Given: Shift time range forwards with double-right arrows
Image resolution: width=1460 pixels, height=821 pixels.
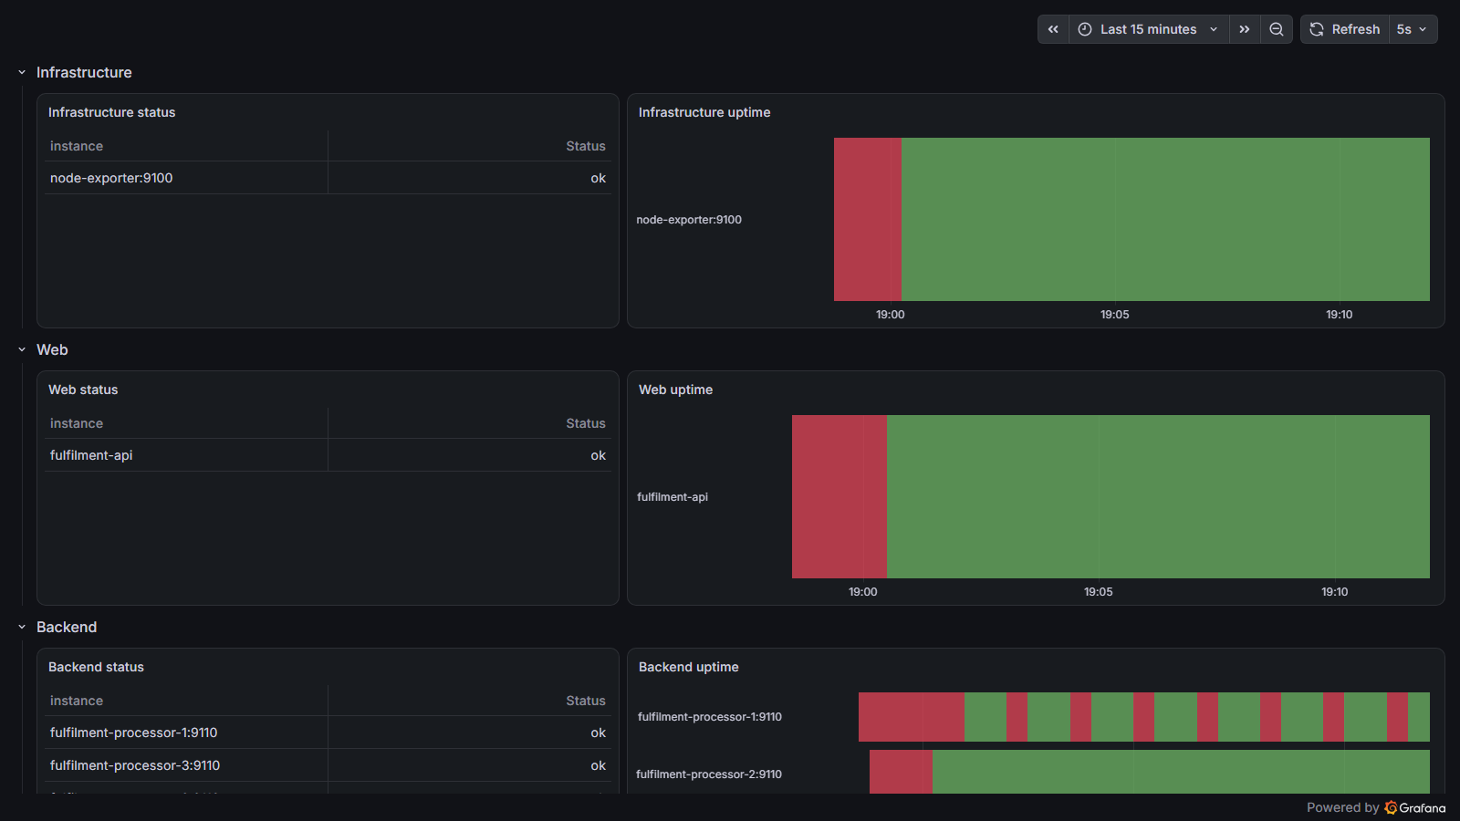Looking at the screenshot, I should click(x=1245, y=29).
